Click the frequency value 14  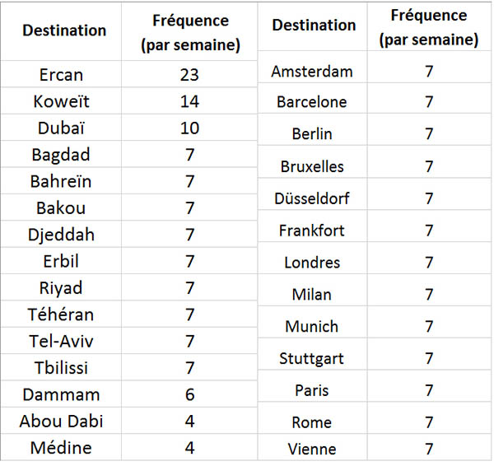190,101
